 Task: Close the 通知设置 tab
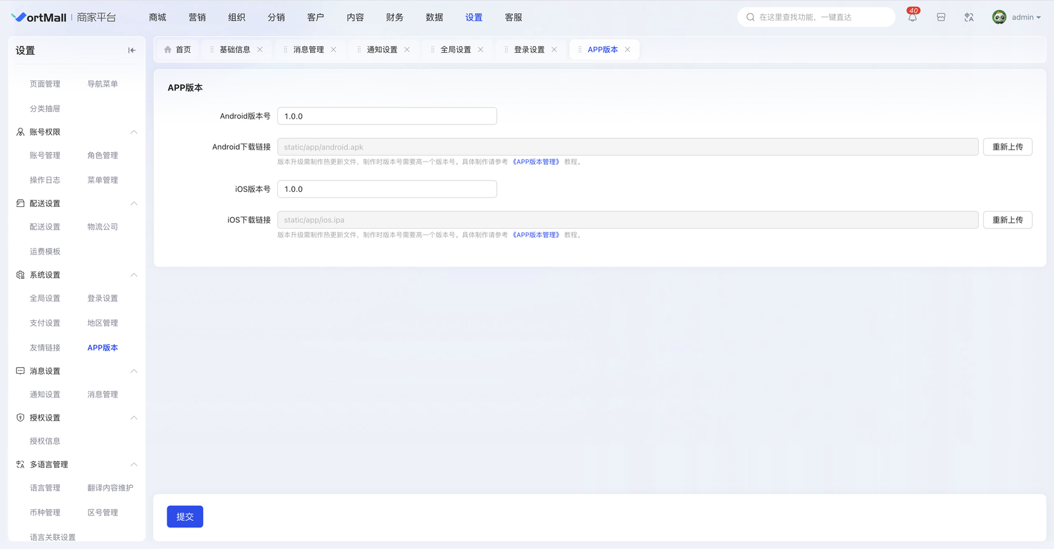tap(407, 49)
